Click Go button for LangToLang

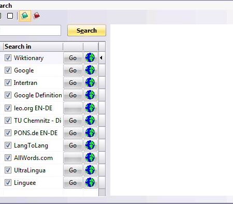click(73, 145)
